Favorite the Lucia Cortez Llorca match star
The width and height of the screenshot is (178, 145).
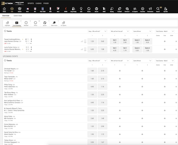pos(176,49)
